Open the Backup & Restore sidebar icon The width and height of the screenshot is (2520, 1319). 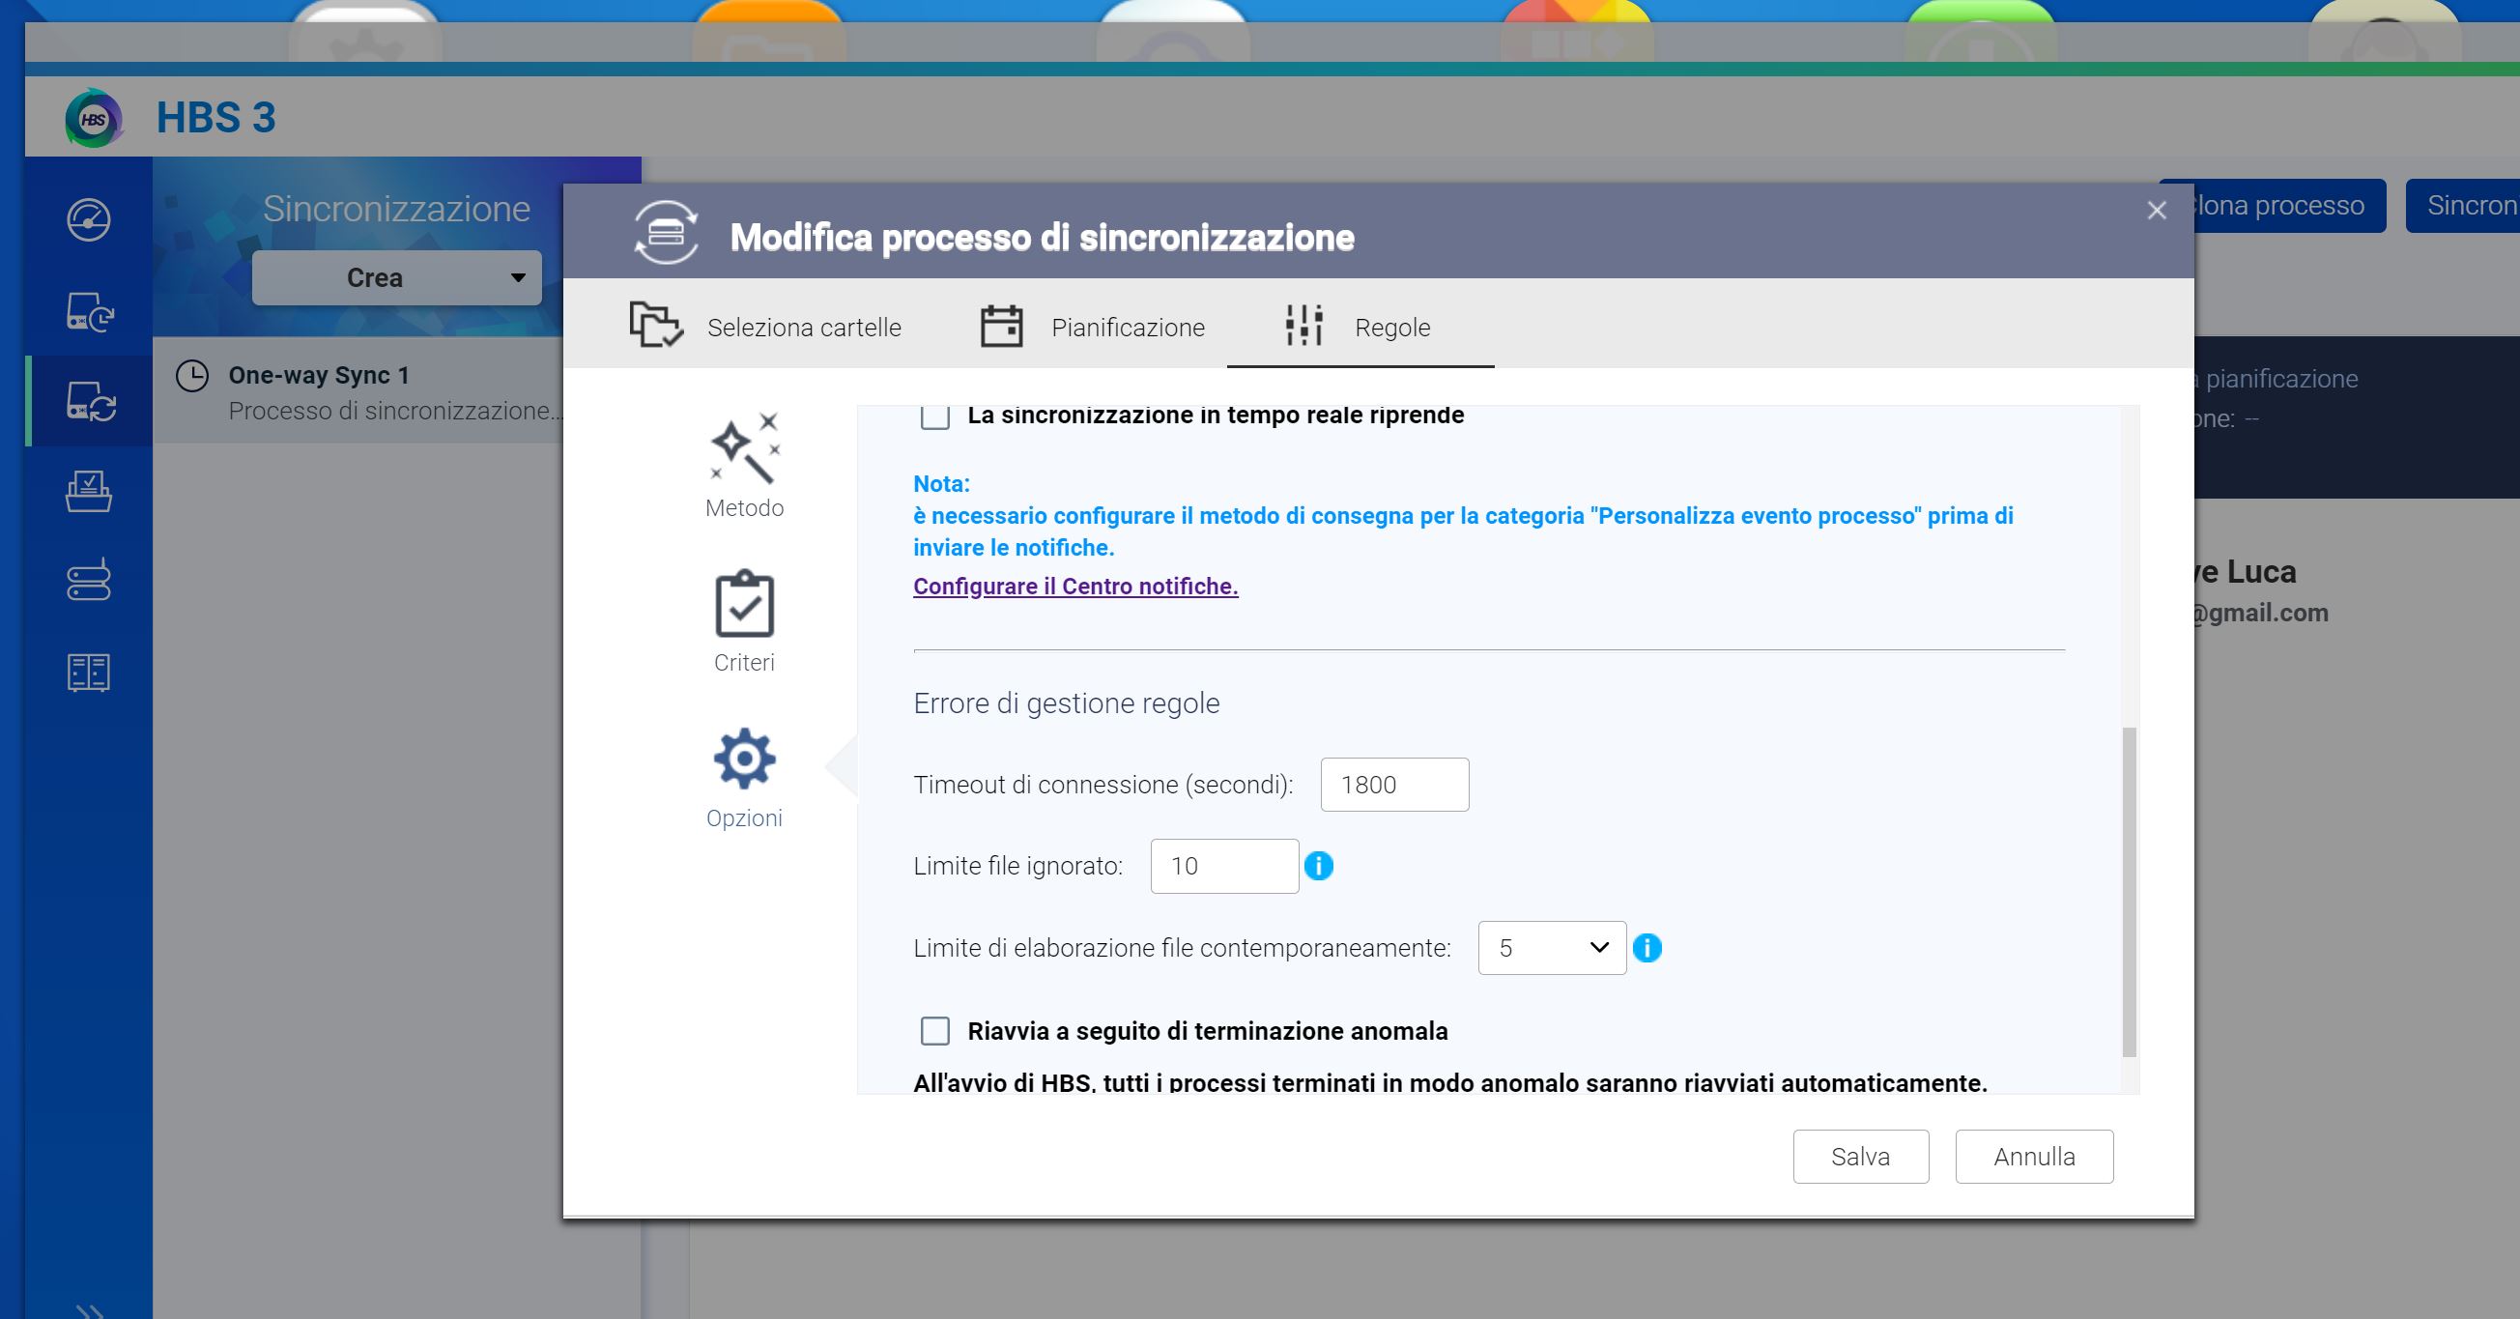(88, 312)
